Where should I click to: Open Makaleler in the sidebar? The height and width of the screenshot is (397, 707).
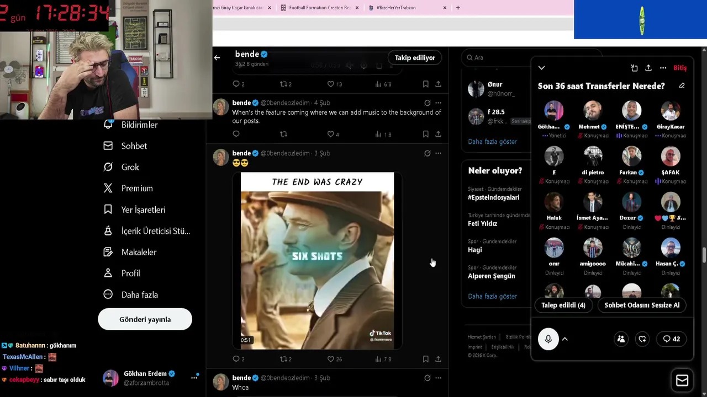pos(130,252)
